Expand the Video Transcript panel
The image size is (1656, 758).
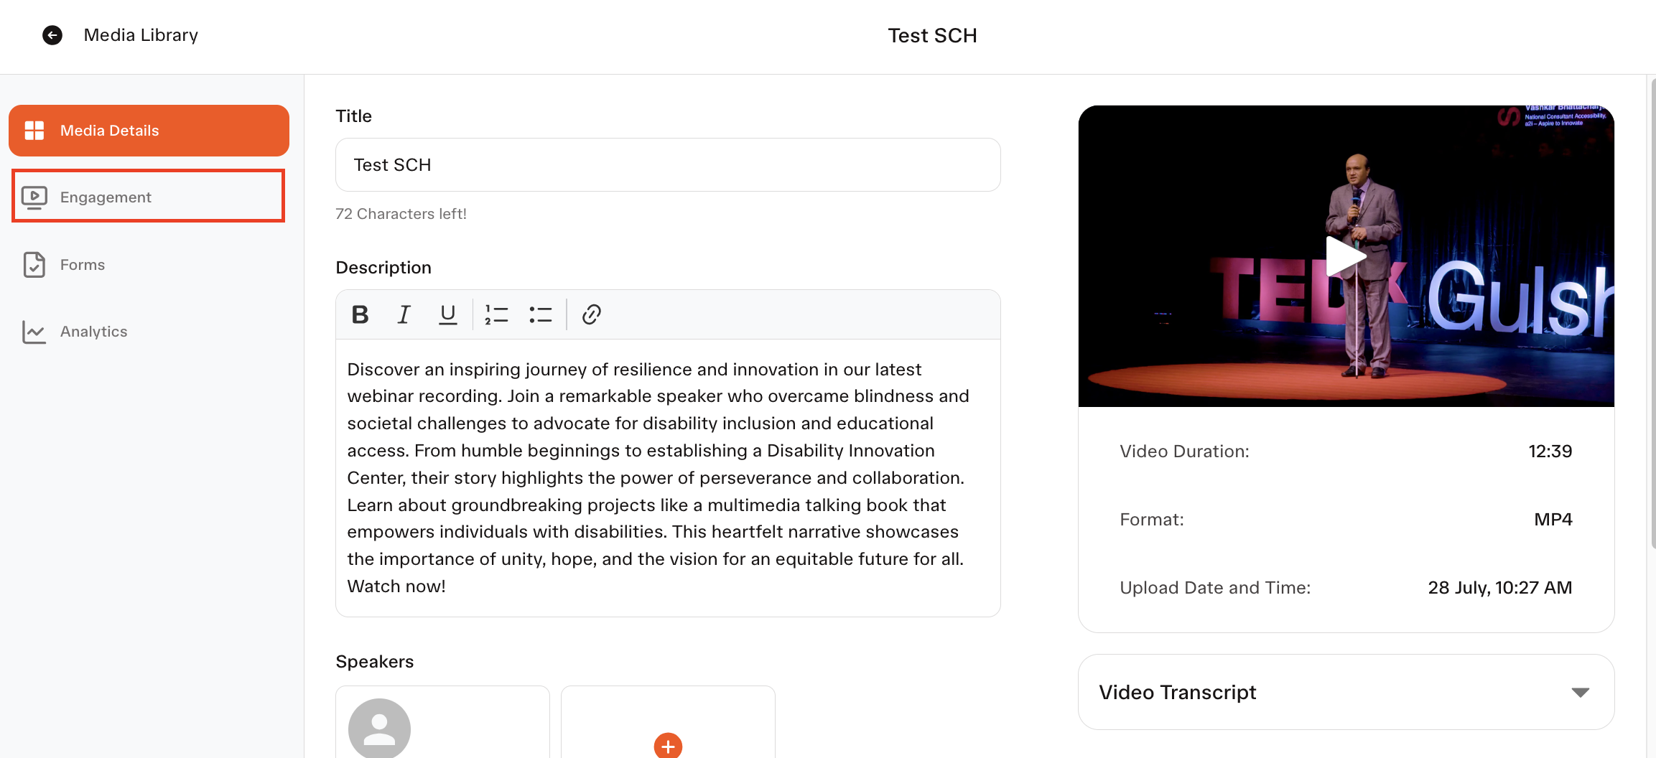click(1346, 692)
